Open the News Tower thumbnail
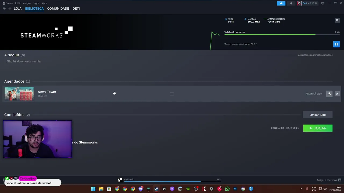This screenshot has width=344, height=193. pos(19,94)
